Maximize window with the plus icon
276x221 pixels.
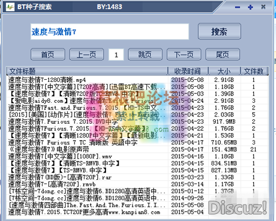pos(250,7)
